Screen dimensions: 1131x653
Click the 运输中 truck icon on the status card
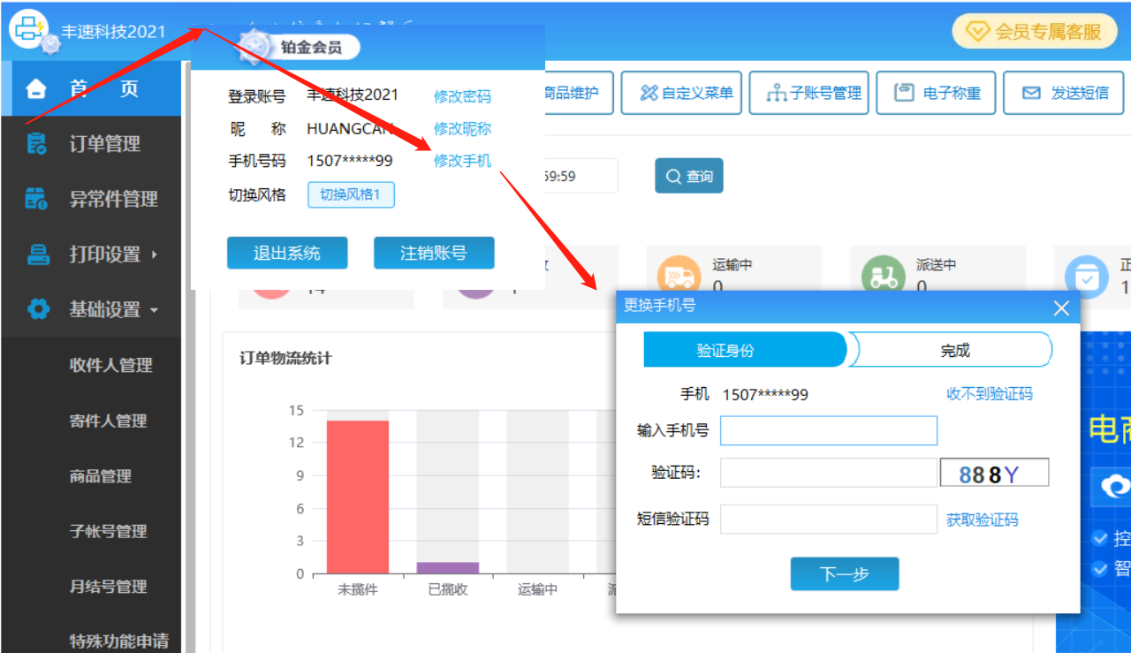pos(680,277)
